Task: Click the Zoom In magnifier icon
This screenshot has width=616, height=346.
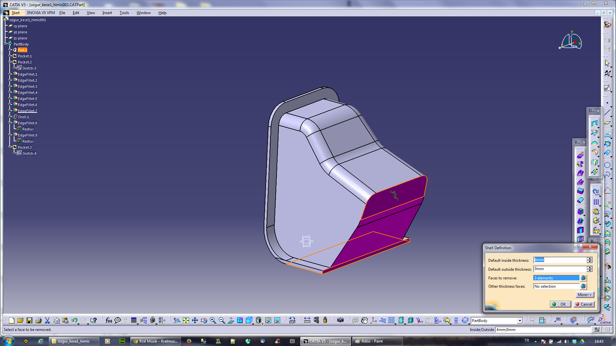Action: coord(213,320)
